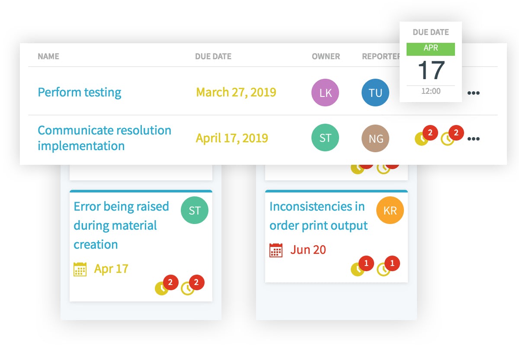Click the NG reporter avatar
This screenshot has height=346, width=519.
click(x=375, y=139)
